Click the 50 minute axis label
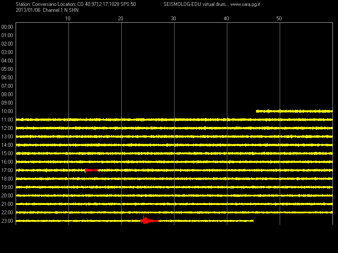338x253 pixels. pyautogui.click(x=279, y=19)
